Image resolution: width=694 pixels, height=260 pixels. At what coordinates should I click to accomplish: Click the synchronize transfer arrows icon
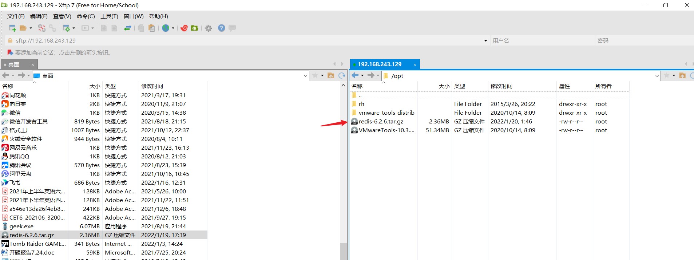click(128, 28)
